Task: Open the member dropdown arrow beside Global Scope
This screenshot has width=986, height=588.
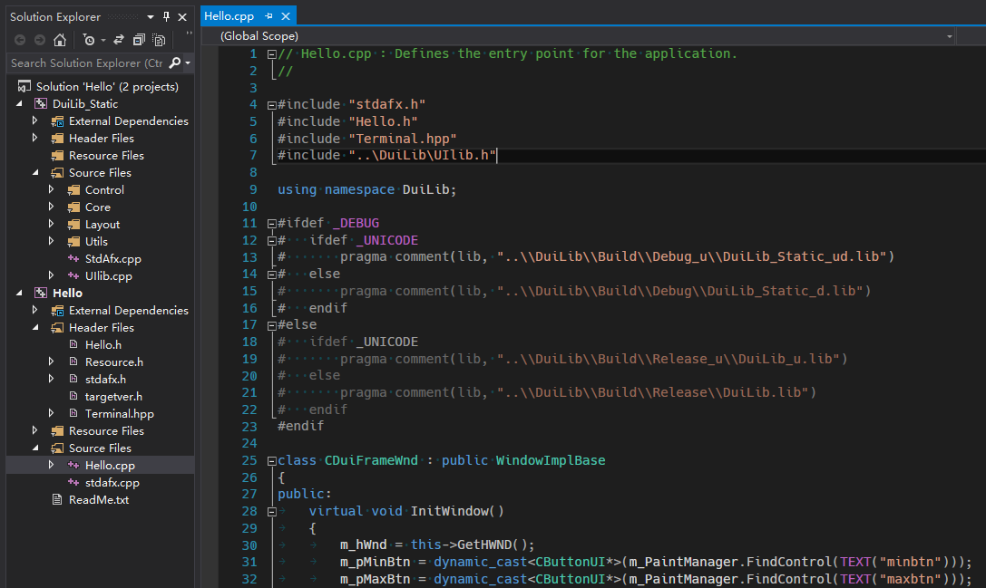Action: [x=950, y=36]
